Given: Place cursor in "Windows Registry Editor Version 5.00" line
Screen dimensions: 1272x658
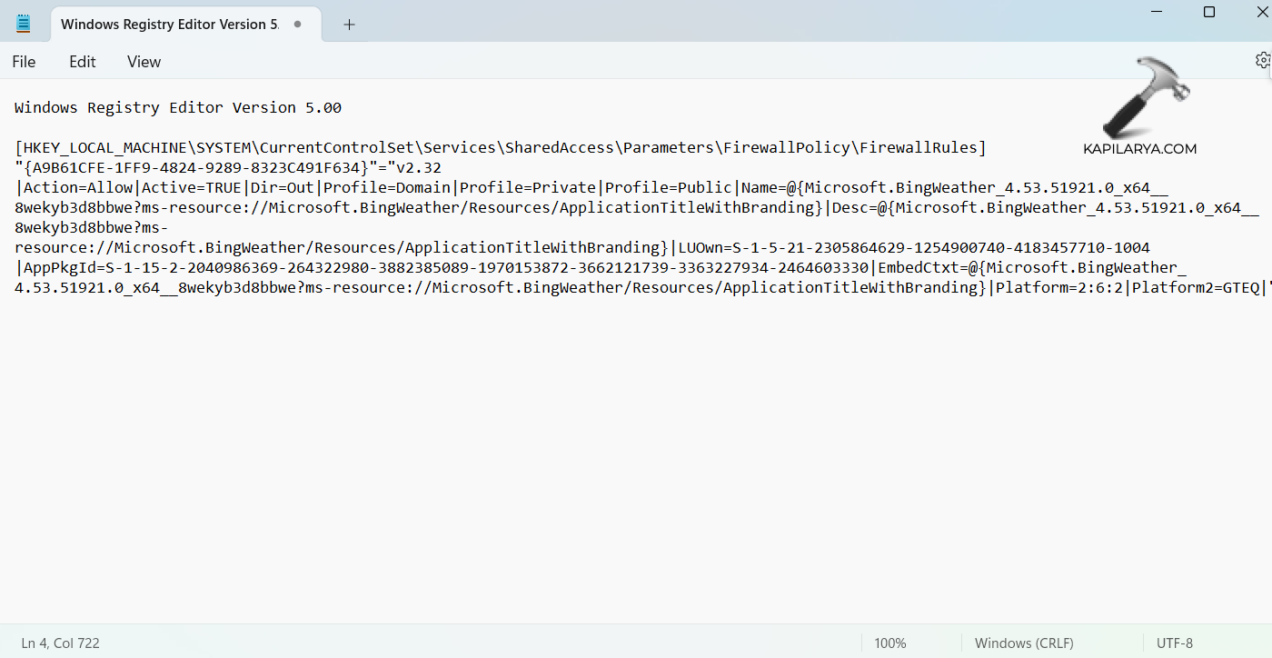Looking at the screenshot, I should coord(178,107).
